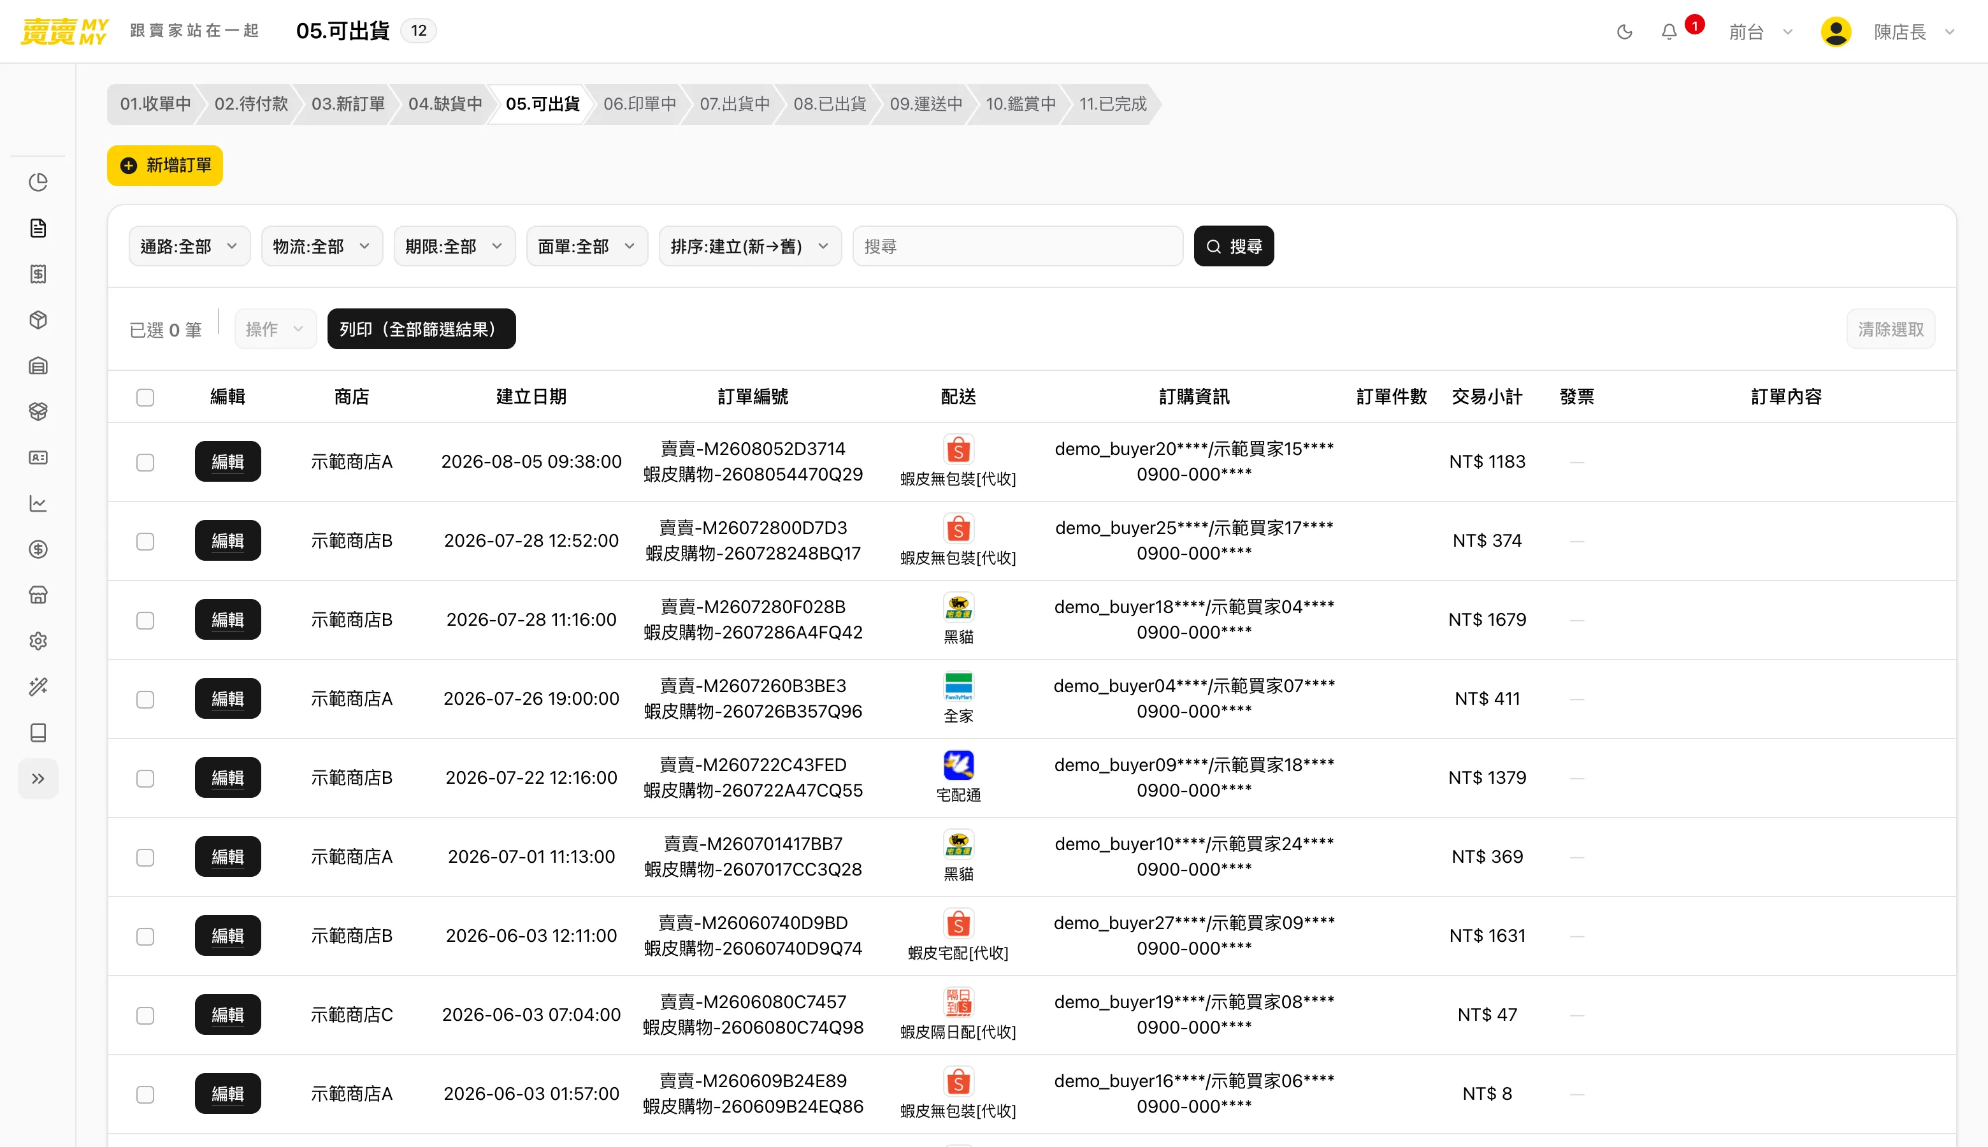Open the manual book sidebar icon

[38, 733]
